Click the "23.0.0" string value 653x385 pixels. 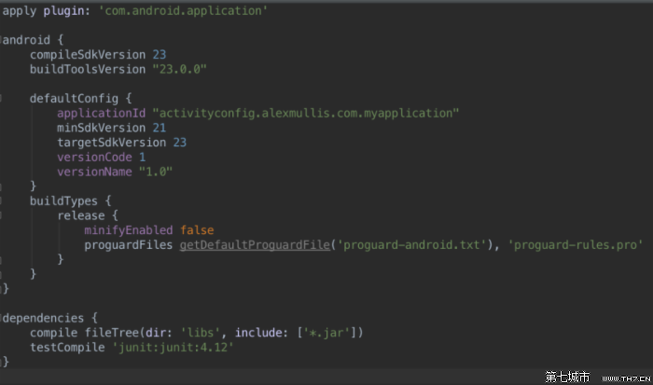[179, 69]
